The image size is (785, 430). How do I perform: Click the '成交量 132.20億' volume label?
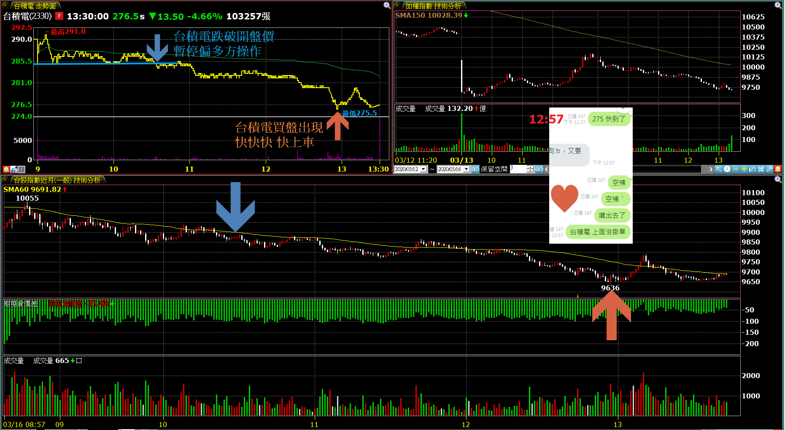point(455,109)
